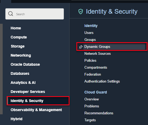Viewport: 148px width, 125px height.
Task: Open Observability & Management category
Action: coord(36,110)
